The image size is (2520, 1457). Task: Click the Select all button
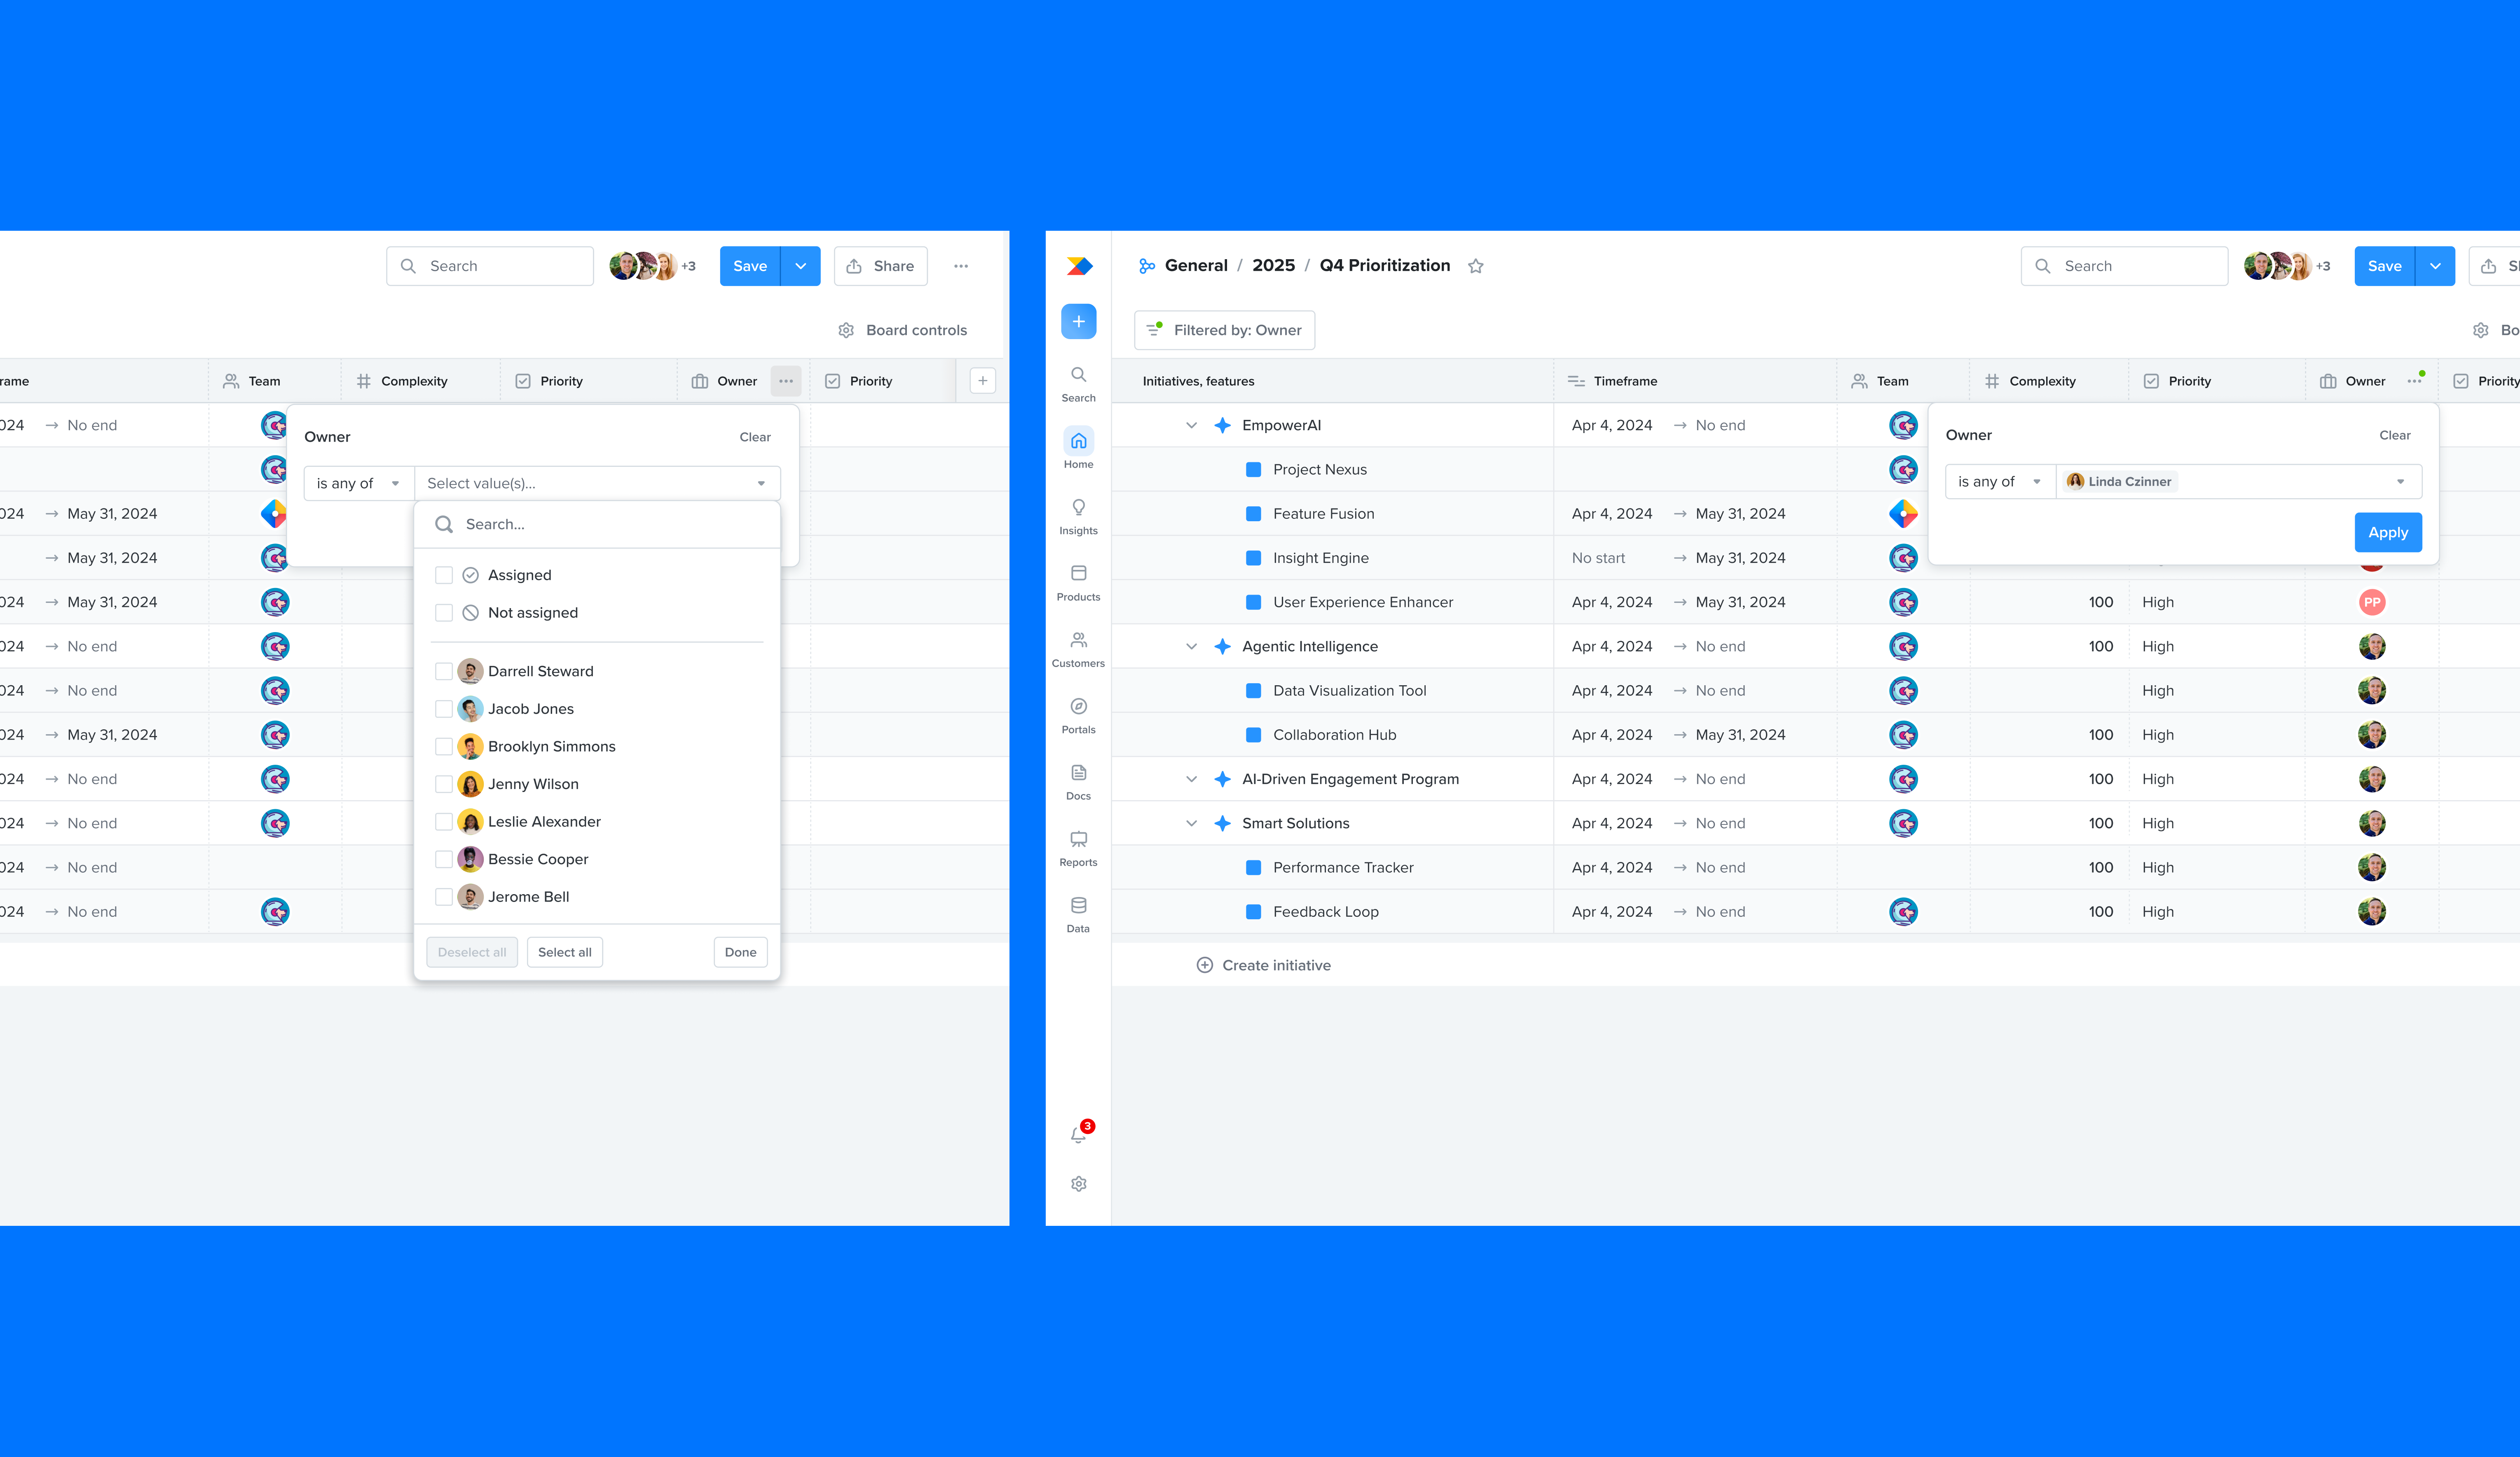(x=564, y=952)
